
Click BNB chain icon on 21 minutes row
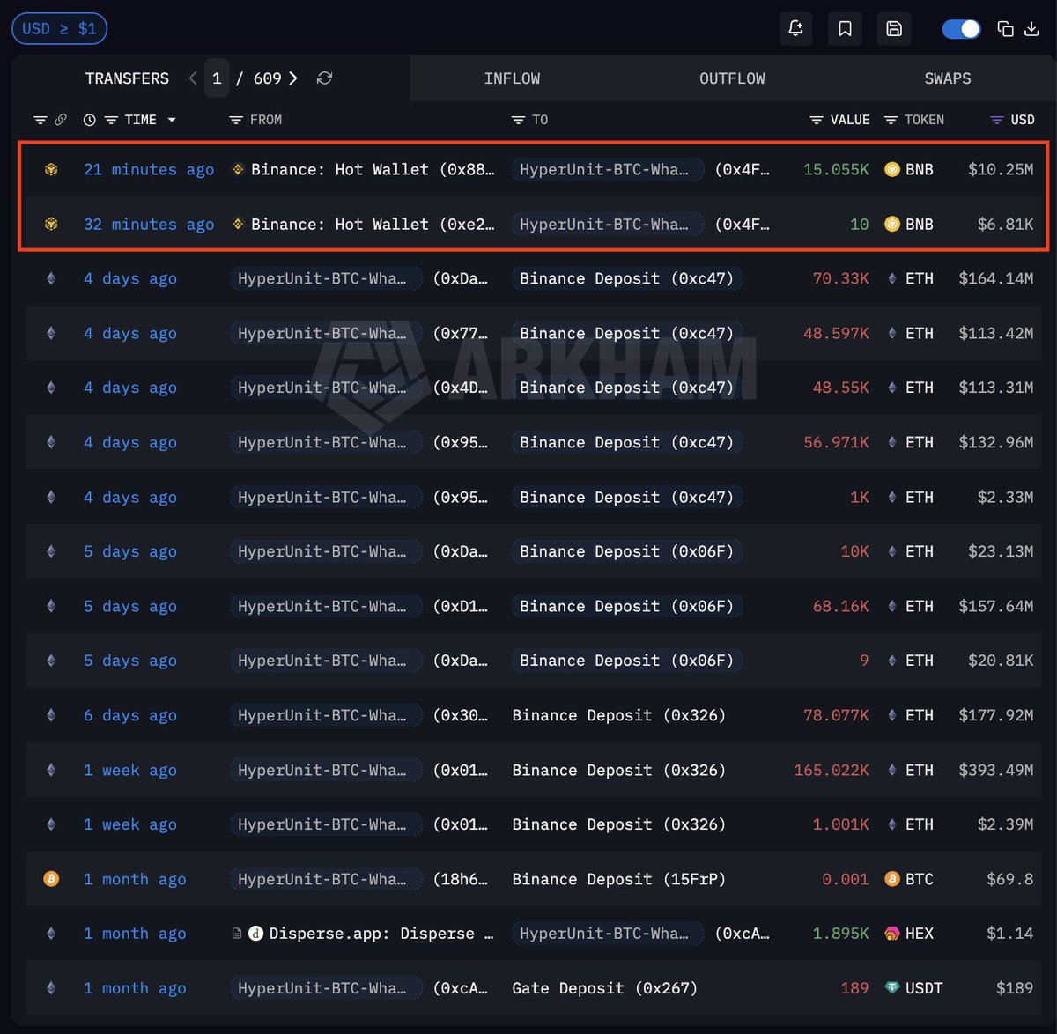[x=51, y=169]
